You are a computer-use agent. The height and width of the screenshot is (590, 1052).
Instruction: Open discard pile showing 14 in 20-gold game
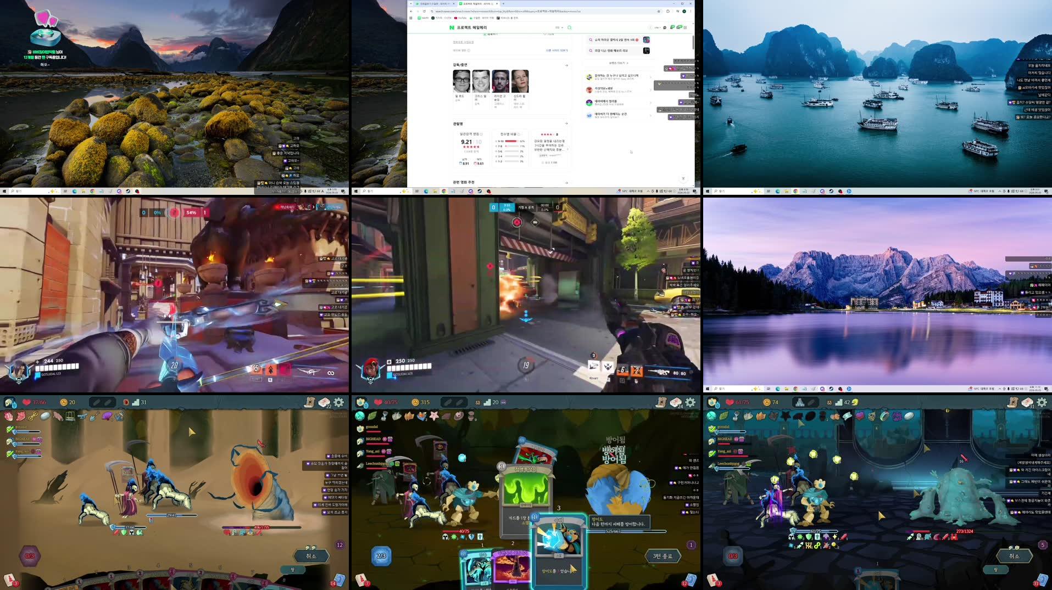coord(337,580)
